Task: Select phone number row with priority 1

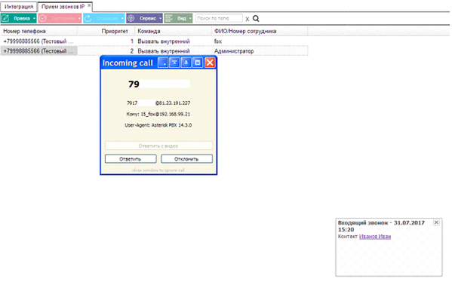Action: (x=38, y=41)
